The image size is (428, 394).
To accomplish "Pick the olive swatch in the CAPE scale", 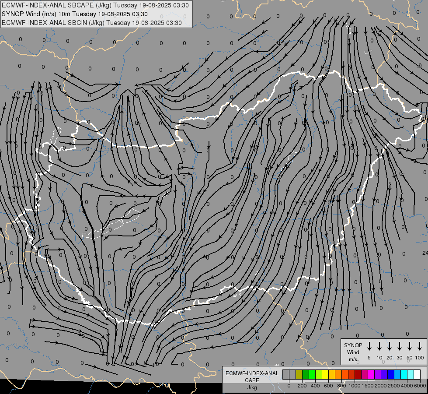I will tap(299, 374).
